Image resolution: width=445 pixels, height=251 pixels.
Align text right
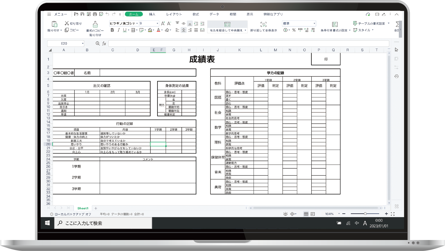[x=190, y=30]
